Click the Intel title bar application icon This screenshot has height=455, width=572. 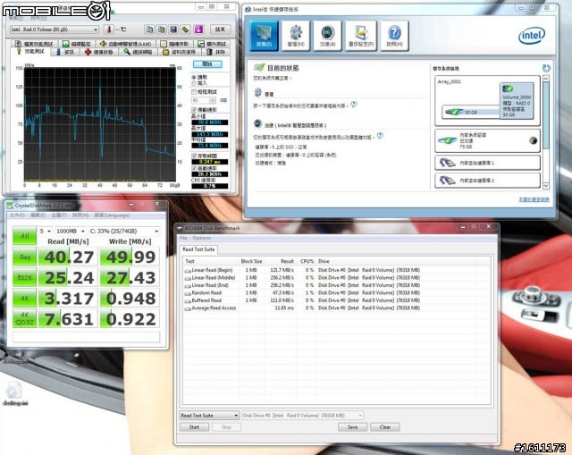click(248, 9)
